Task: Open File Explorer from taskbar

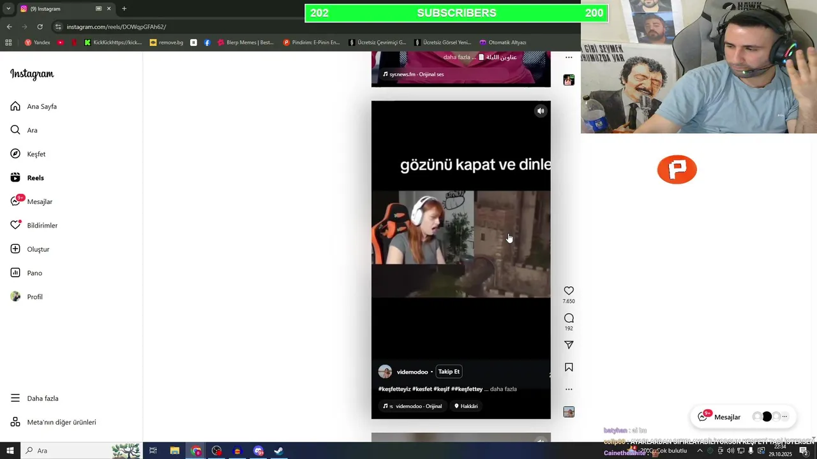Action: 174,451
